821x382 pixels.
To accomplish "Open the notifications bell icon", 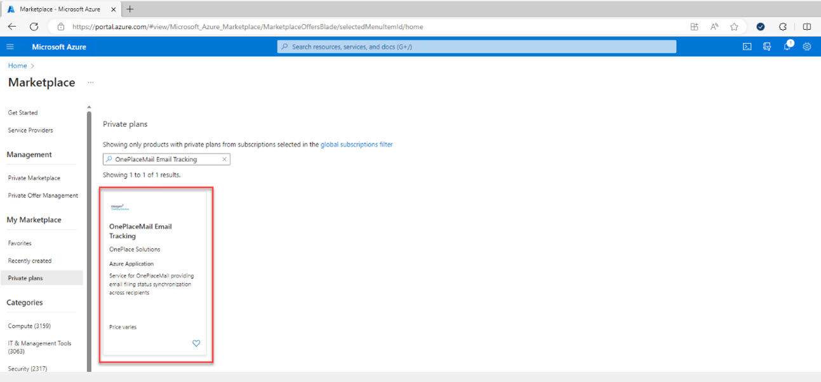I will (x=787, y=46).
